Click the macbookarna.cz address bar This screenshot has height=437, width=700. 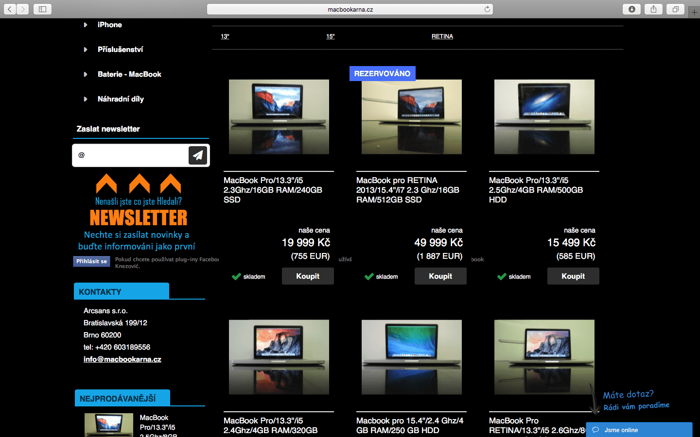click(x=350, y=9)
